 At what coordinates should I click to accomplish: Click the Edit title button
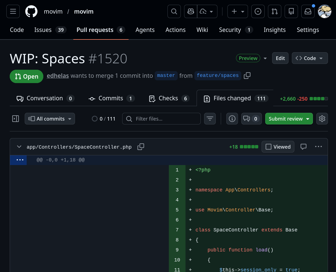(280, 58)
